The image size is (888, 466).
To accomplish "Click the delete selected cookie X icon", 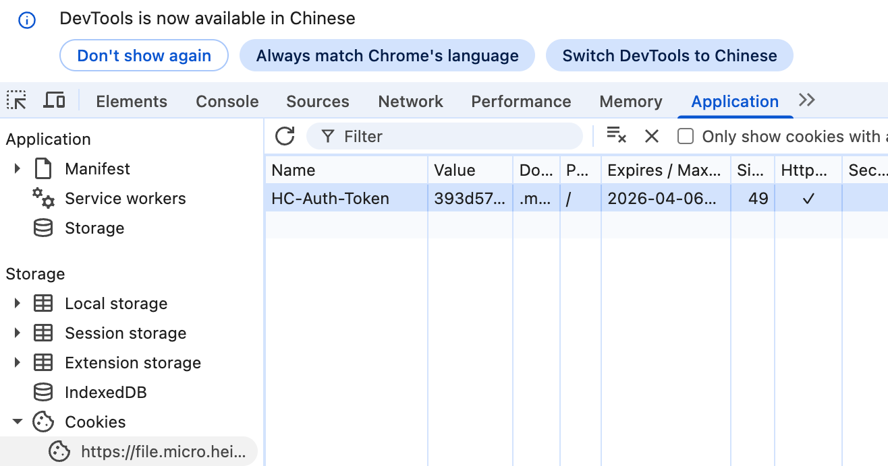I will tap(651, 136).
